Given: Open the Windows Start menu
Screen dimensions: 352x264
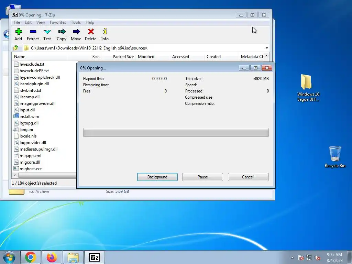Looking at the screenshot, I should coord(9,257).
